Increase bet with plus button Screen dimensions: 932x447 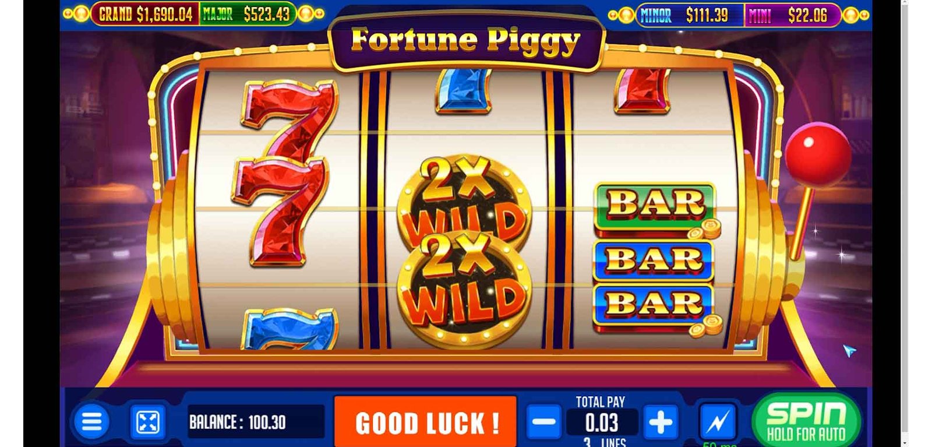(x=661, y=422)
